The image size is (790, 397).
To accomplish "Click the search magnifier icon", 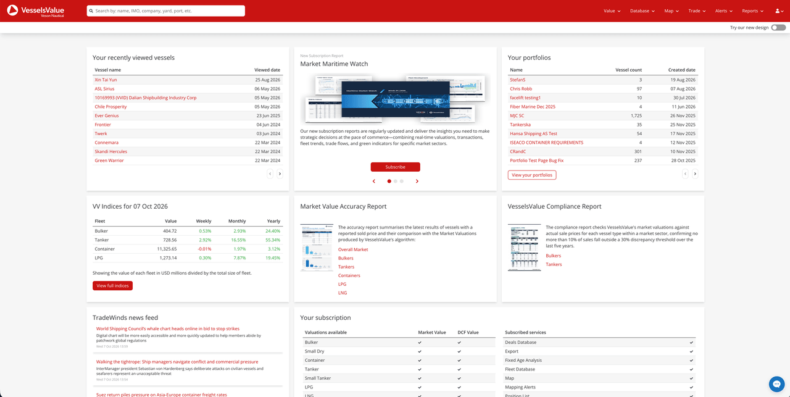I will pyautogui.click(x=91, y=10).
